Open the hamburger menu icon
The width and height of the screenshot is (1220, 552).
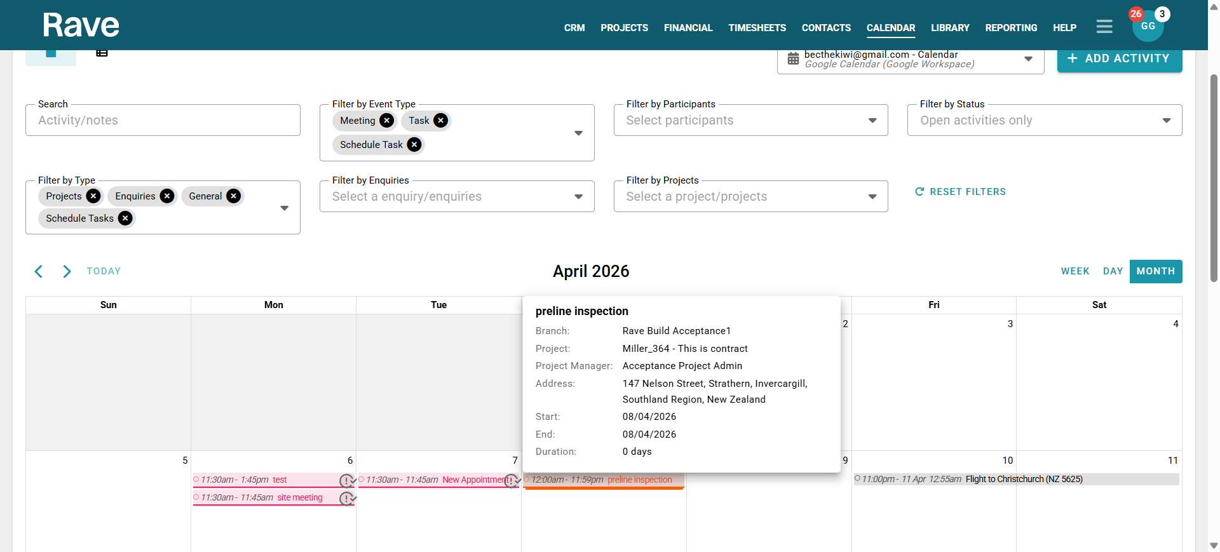coord(1104,27)
